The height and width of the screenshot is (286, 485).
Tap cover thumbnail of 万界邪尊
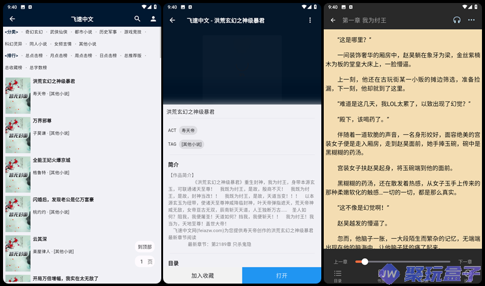point(18,135)
